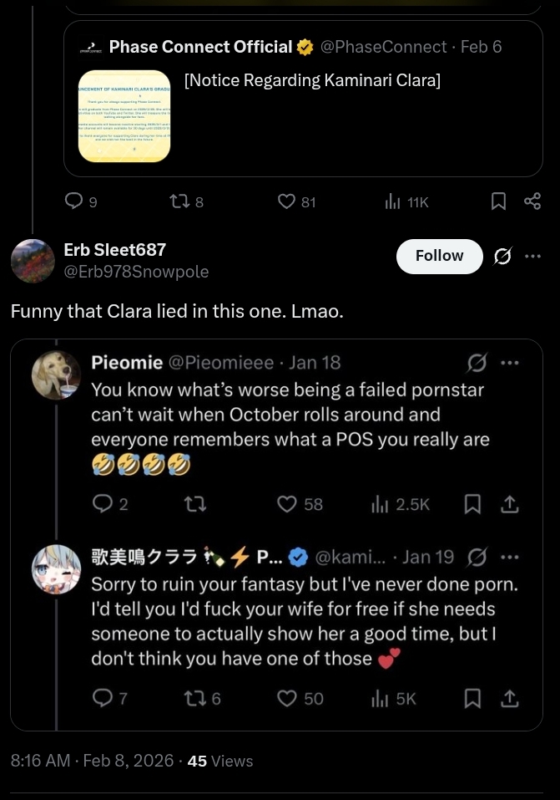Bookmark Clara's Jan 19 reply
The height and width of the screenshot is (800, 560).
click(x=472, y=698)
